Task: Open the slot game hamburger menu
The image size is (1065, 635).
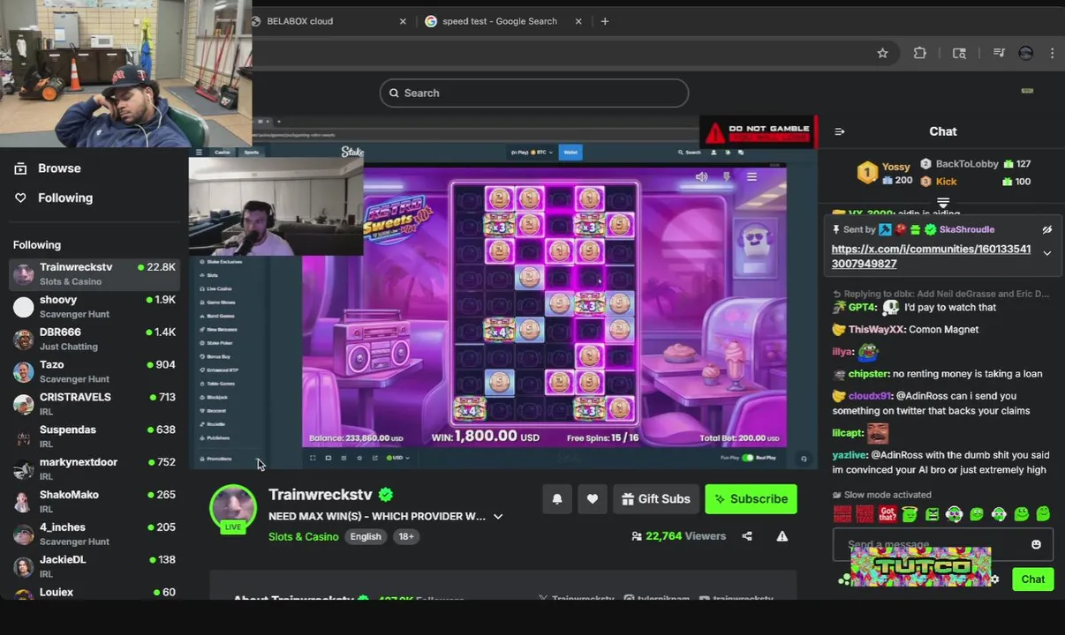Action: (752, 176)
